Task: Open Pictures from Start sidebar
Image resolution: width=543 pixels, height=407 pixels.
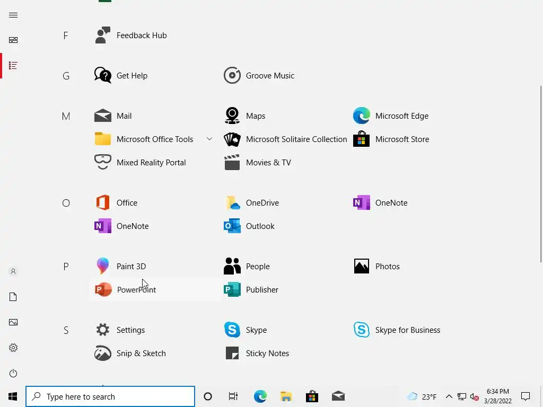Action: (x=13, y=322)
